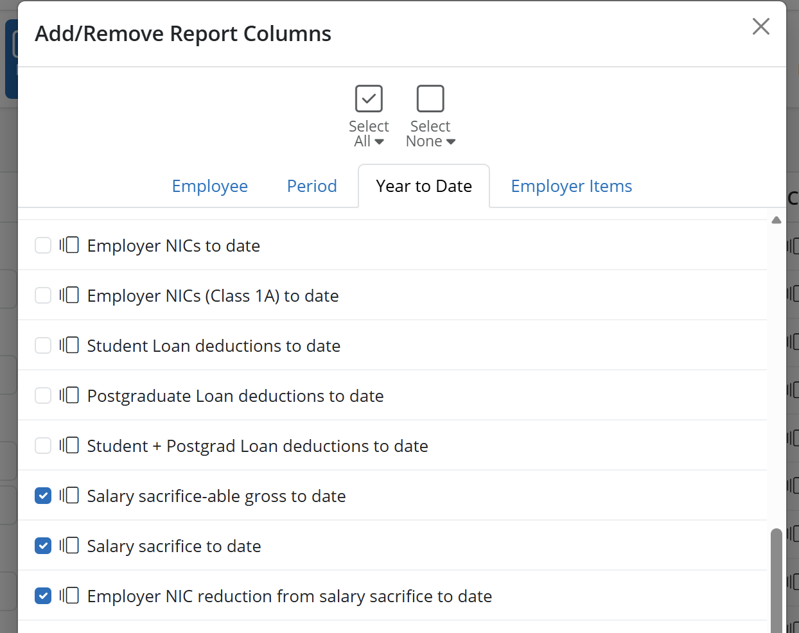Click column icon beside Student Loan deductions to date
The image size is (799, 633).
69,345
